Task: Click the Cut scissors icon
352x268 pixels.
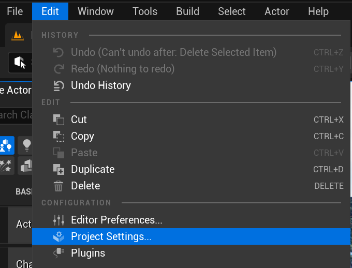Action: point(59,120)
